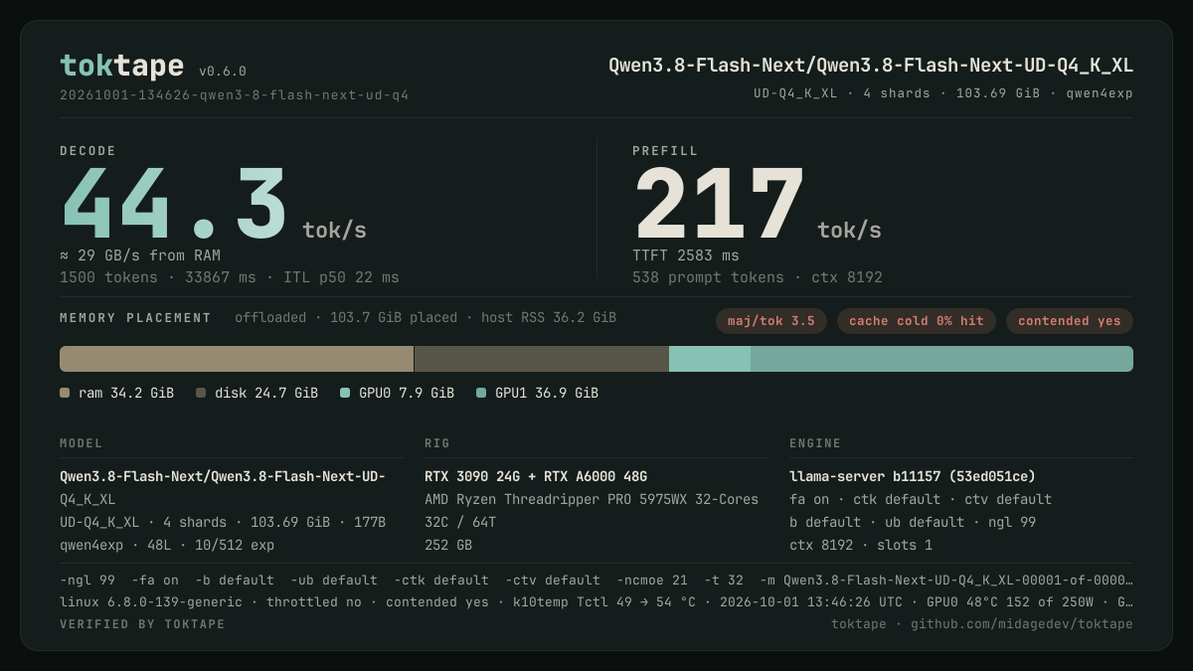
Task: Open github.com/midagedev/toktape link
Action: [x=1022, y=624]
